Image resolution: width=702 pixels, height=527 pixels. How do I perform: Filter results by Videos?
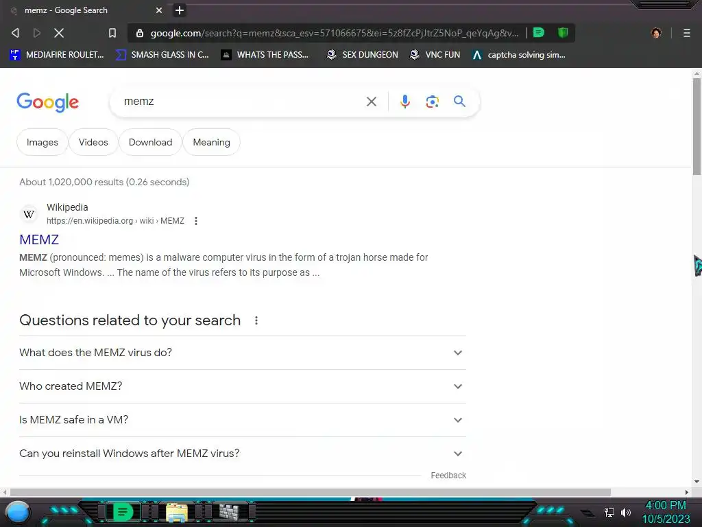point(93,142)
